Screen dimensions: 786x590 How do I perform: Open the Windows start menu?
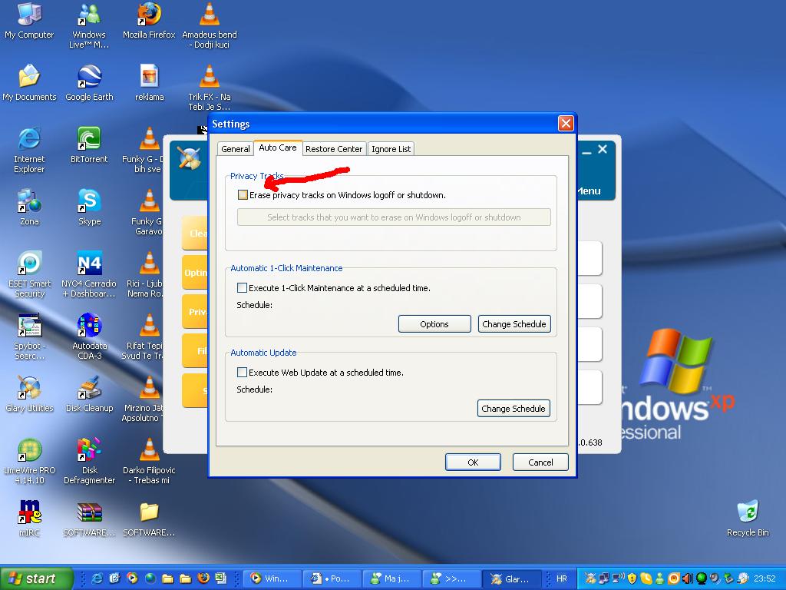coord(35,578)
